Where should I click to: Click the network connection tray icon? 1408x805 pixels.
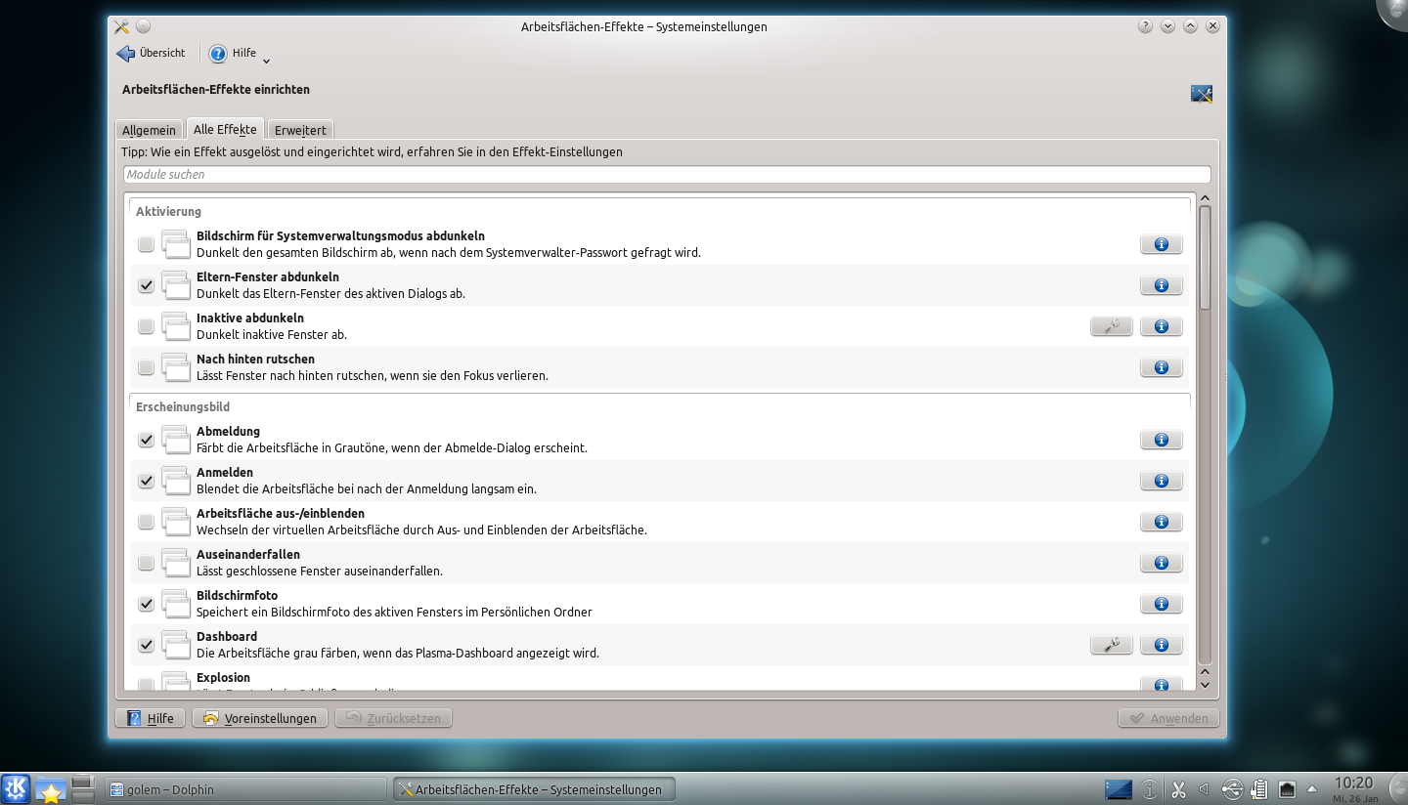pyautogui.click(x=1286, y=788)
